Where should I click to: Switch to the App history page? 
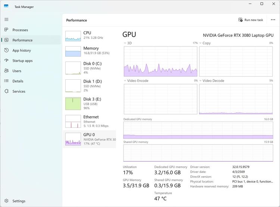point(22,50)
